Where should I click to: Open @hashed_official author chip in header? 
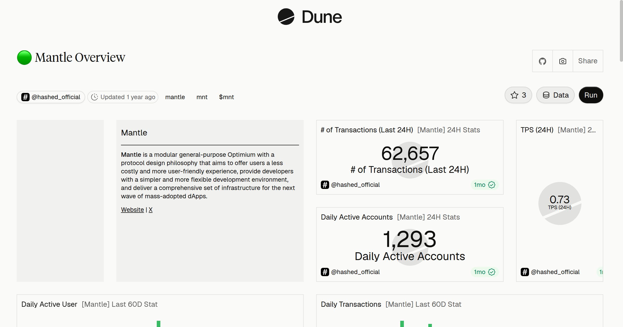point(51,97)
